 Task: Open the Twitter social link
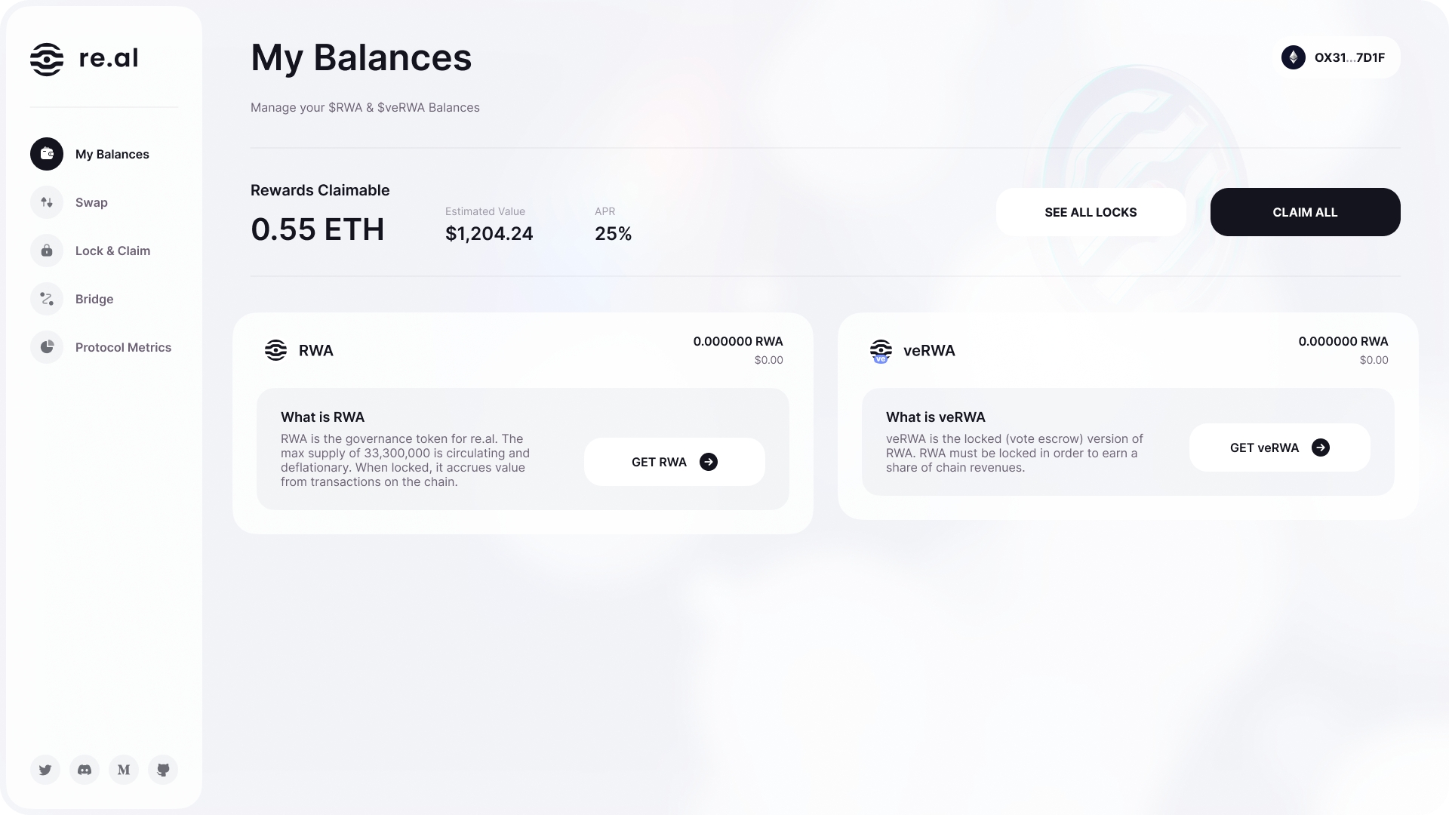click(x=45, y=770)
